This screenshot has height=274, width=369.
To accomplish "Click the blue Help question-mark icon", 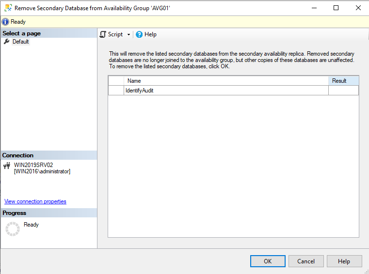I will (139, 34).
